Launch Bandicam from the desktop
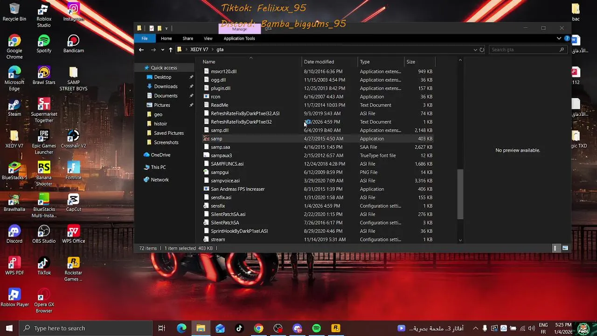The width and height of the screenshot is (597, 336). (73, 44)
